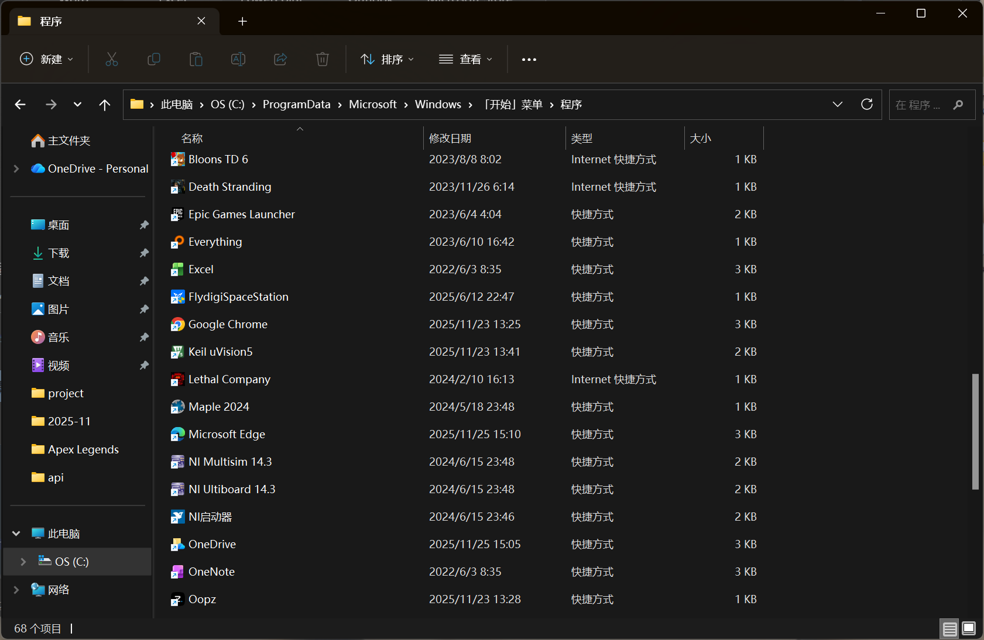984x640 pixels.
Task: Select the Epic Games Launcher icon
Action: click(177, 215)
